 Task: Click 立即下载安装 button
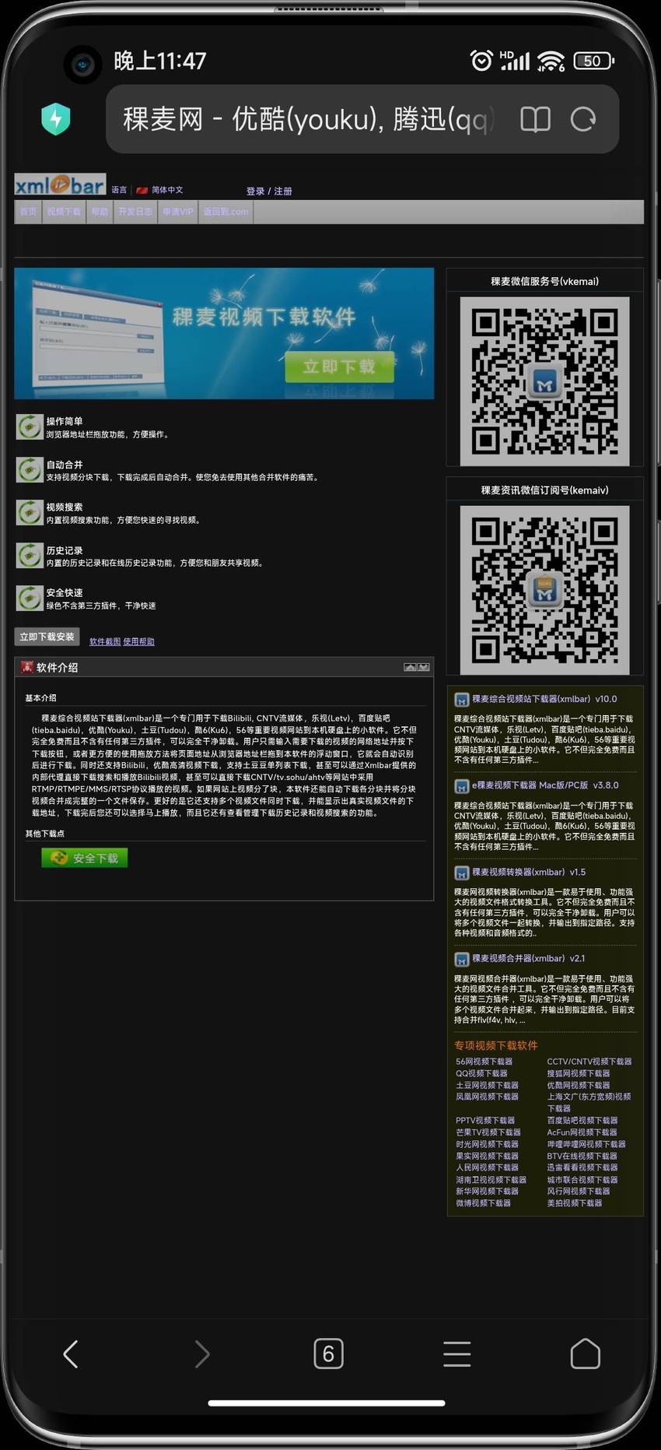(x=47, y=637)
